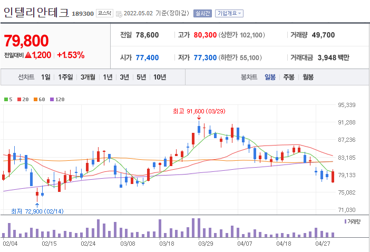Click the 71,030 price axis label
The image size is (370, 252).
347,210
